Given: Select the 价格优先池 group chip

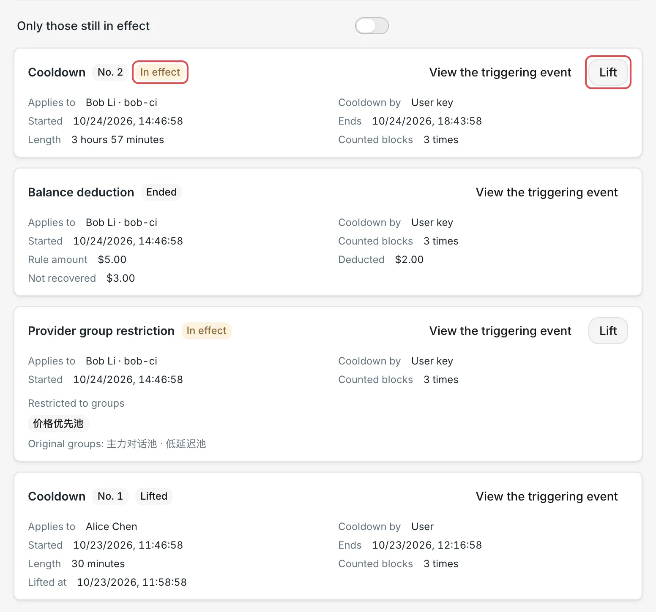Looking at the screenshot, I should pyautogui.click(x=58, y=424).
